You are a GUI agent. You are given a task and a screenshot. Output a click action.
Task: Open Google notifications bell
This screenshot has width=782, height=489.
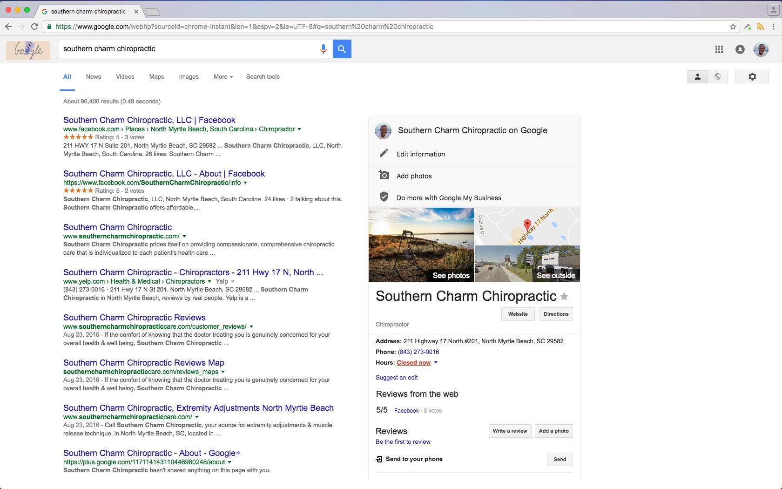[x=740, y=49]
